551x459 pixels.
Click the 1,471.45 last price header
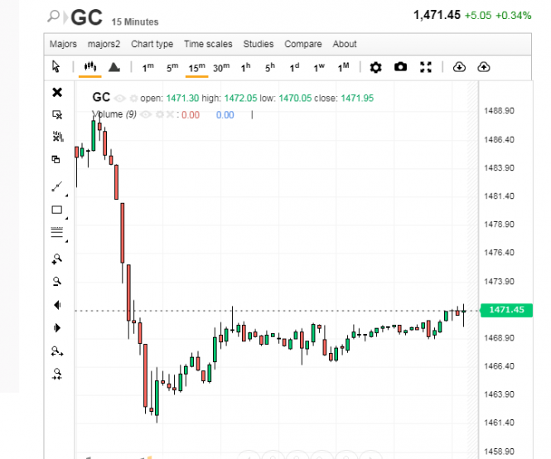coord(437,15)
